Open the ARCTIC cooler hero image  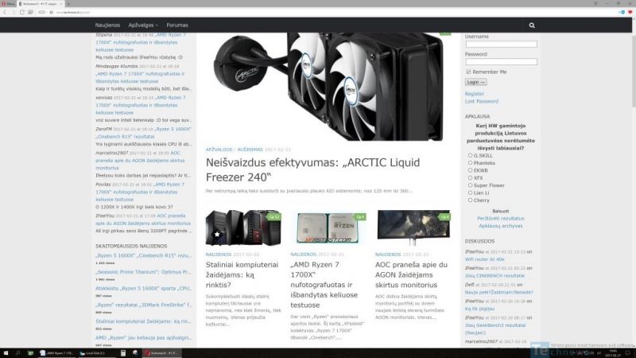click(328, 87)
